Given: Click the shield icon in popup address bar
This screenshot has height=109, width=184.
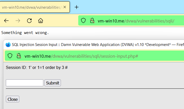Looking at the screenshot, I should coord(10,56).
